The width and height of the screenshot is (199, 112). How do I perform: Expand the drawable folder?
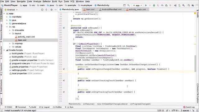10,30
